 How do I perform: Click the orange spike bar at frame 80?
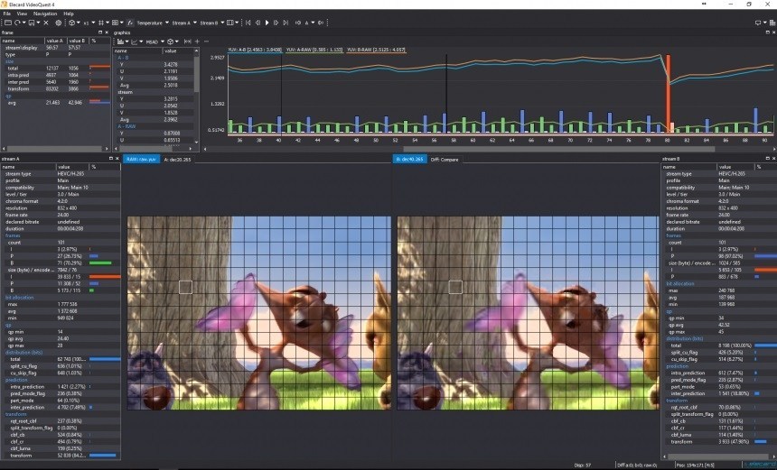tap(668, 93)
